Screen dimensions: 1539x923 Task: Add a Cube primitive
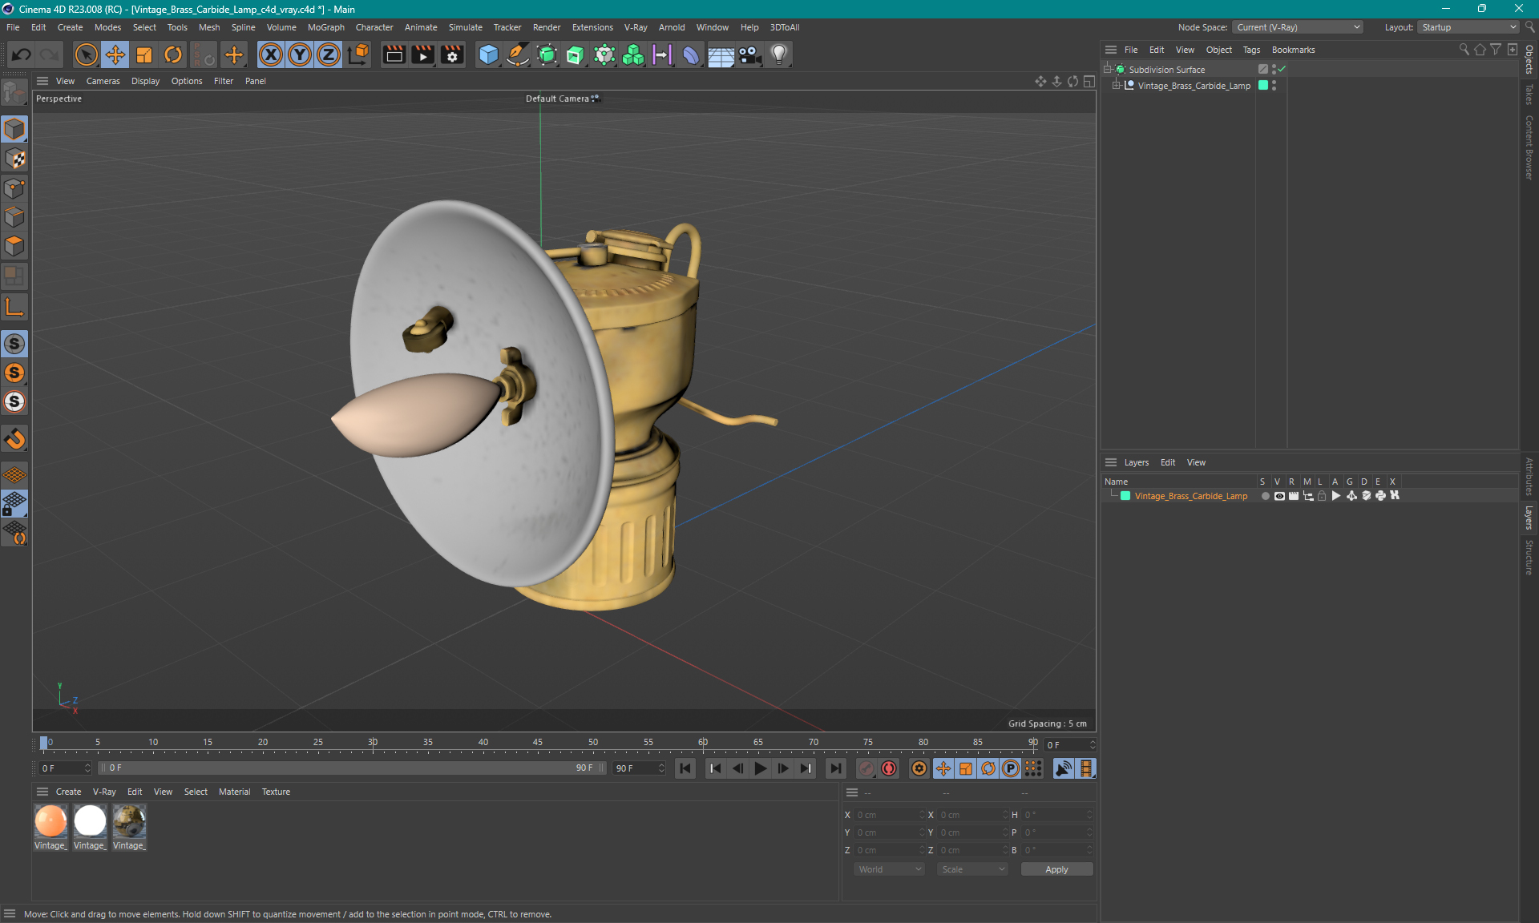(x=488, y=54)
